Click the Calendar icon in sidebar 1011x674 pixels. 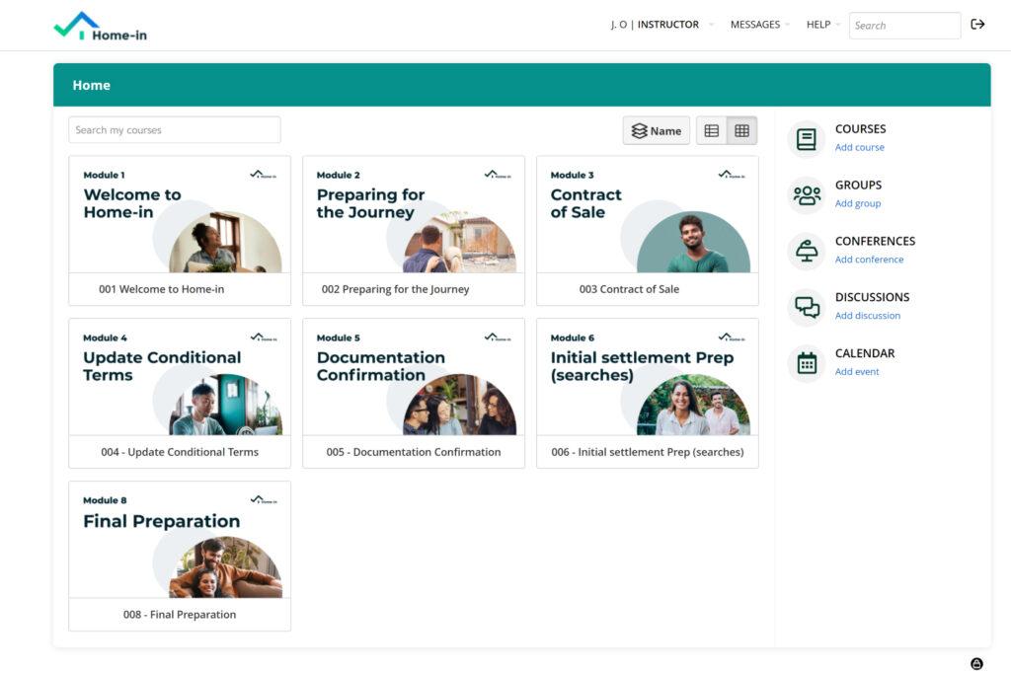pyautogui.click(x=806, y=364)
